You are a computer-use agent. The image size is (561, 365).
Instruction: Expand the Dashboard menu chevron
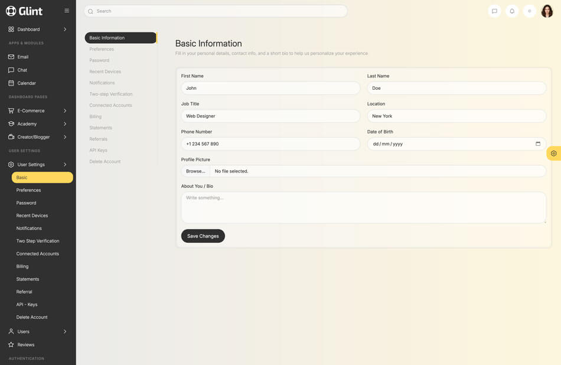click(x=65, y=29)
